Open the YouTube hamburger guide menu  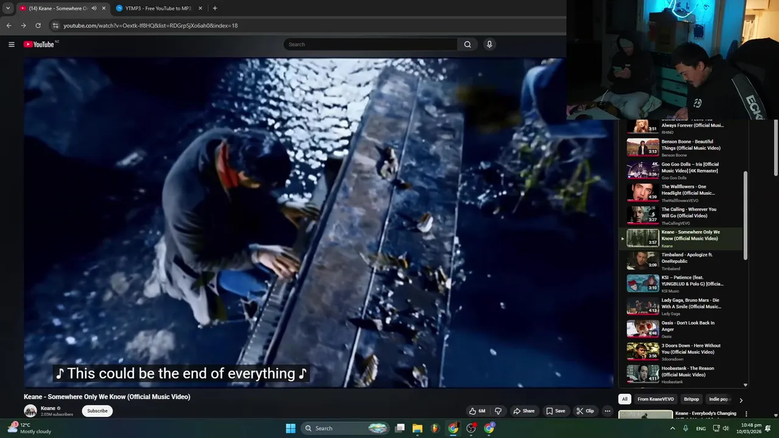point(11,44)
